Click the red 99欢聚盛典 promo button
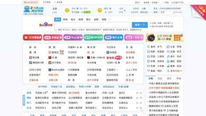The width and height of the screenshot is (206, 116). tap(33, 37)
